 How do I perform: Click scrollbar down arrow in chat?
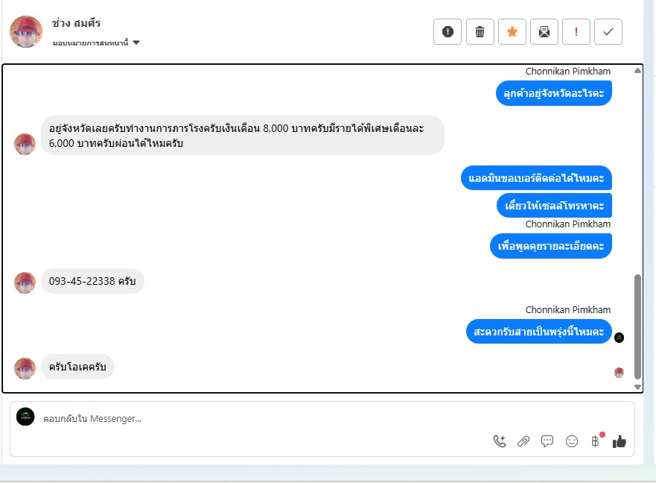[637, 387]
